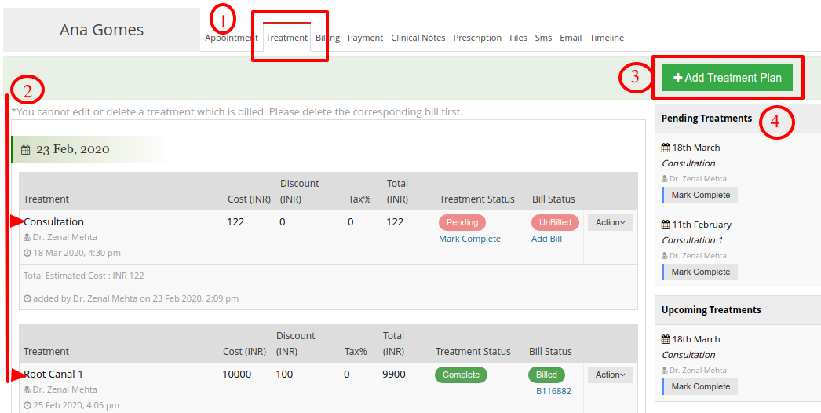Screen dimensions: 821x413
Task: Click doctor icon under pending Consultation
Action: (x=665, y=179)
